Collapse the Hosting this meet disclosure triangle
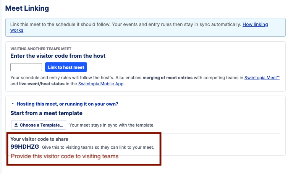The width and height of the screenshot is (288, 174). tap(13, 104)
